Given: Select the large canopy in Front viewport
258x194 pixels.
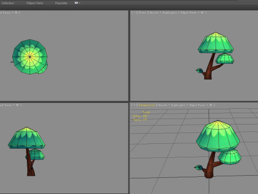Looking at the screenshot, I should click(216, 43).
